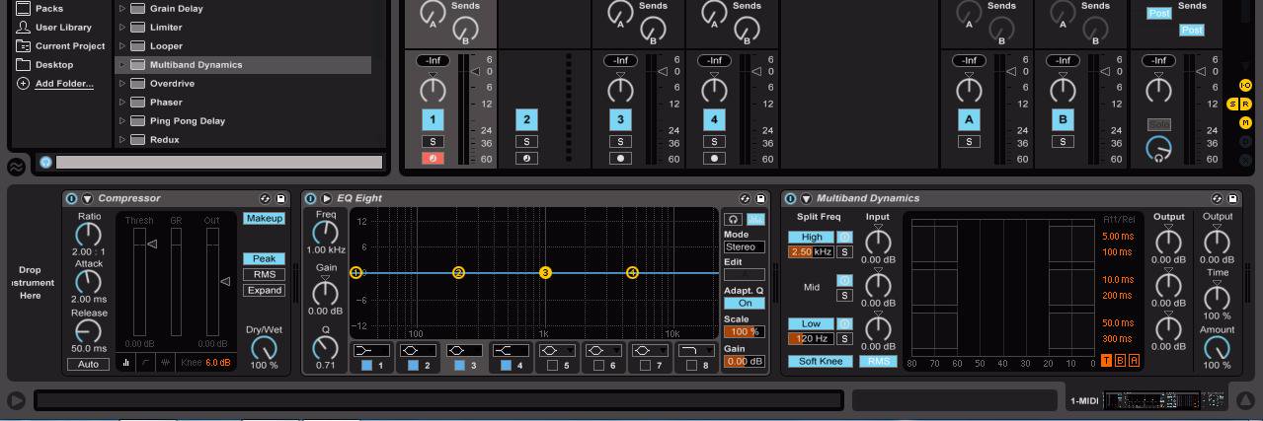Enable High band in Multiband Dynamics
The height and width of the screenshot is (421, 1263).
tap(811, 237)
